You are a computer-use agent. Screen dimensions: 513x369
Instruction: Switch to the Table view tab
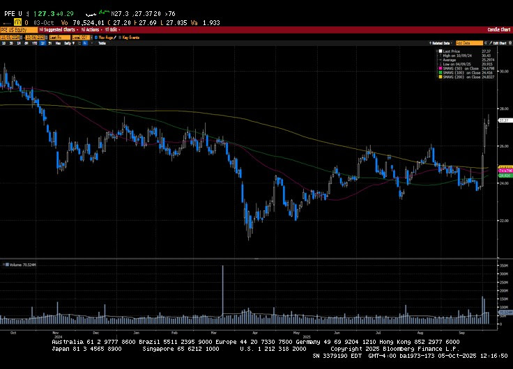pos(102,43)
